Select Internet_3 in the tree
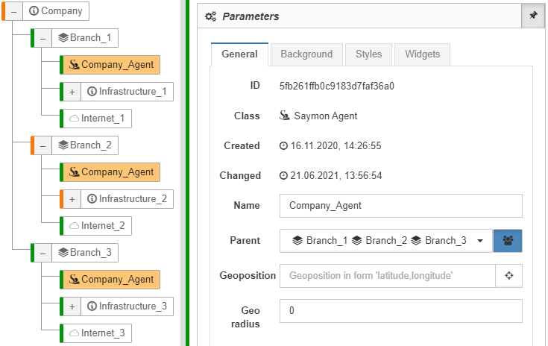Image resolution: width=548 pixels, height=346 pixels. click(97, 333)
